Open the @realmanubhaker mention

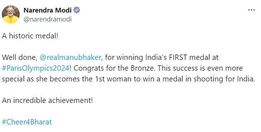click(70, 58)
